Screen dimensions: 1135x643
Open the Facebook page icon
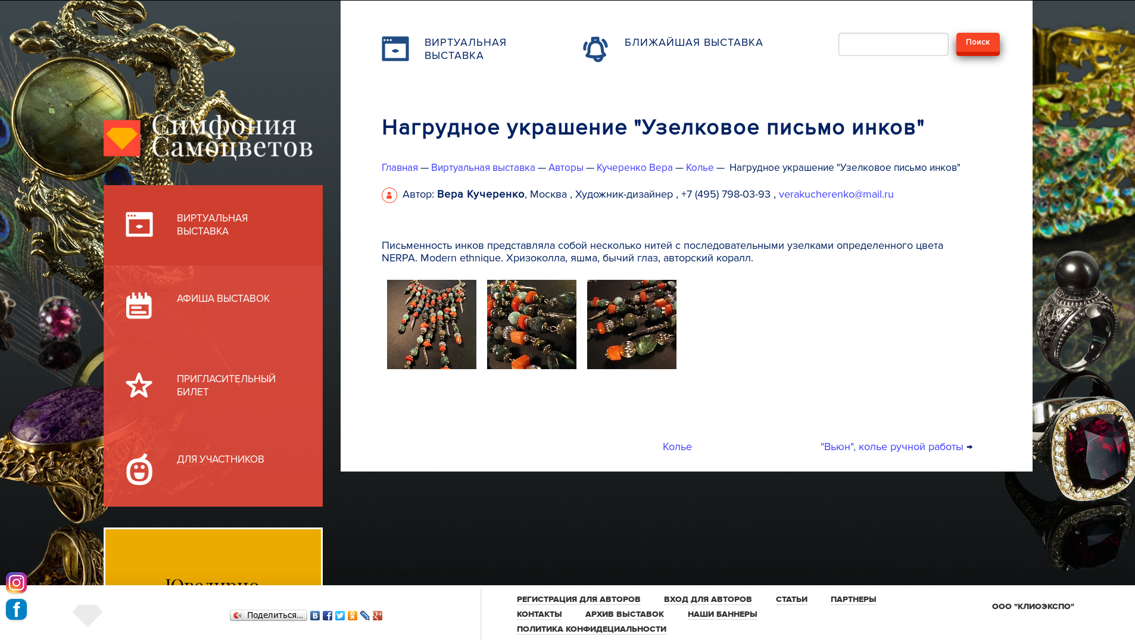point(16,609)
